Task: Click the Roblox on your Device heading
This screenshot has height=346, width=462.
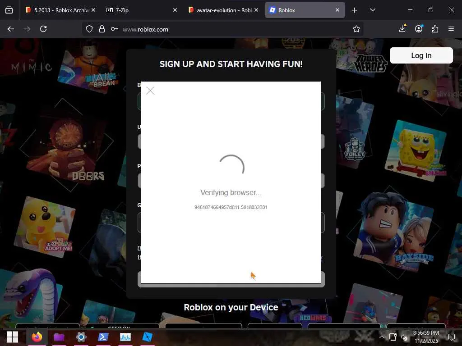Action: click(x=231, y=307)
